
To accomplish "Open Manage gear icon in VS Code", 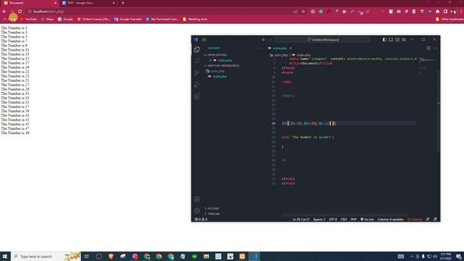I will 196,210.
